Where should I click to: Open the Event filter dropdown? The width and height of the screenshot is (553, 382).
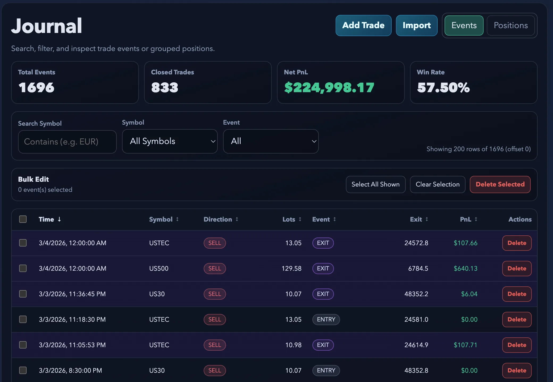(271, 141)
